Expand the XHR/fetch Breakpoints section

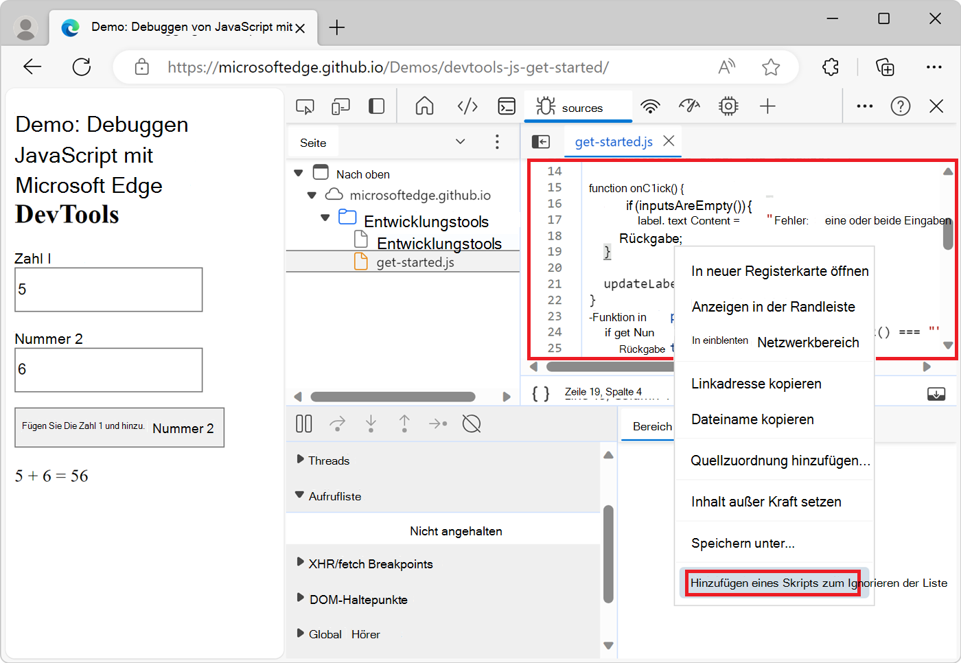[300, 563]
